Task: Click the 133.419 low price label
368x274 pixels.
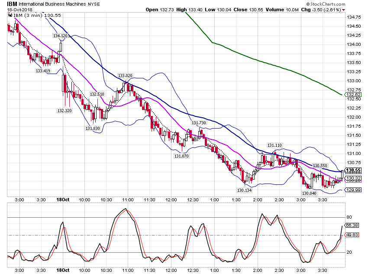Action: click(x=43, y=71)
